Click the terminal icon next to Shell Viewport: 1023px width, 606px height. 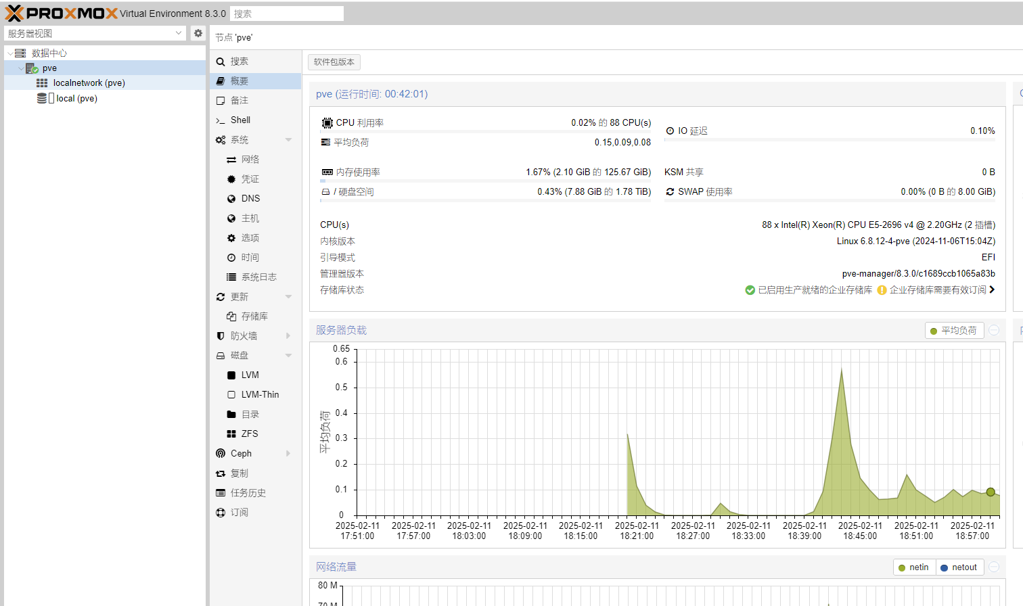click(x=221, y=120)
